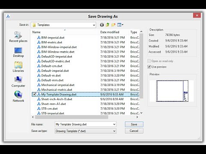Click the icon of Default-mm.dwt

pos(39,80)
